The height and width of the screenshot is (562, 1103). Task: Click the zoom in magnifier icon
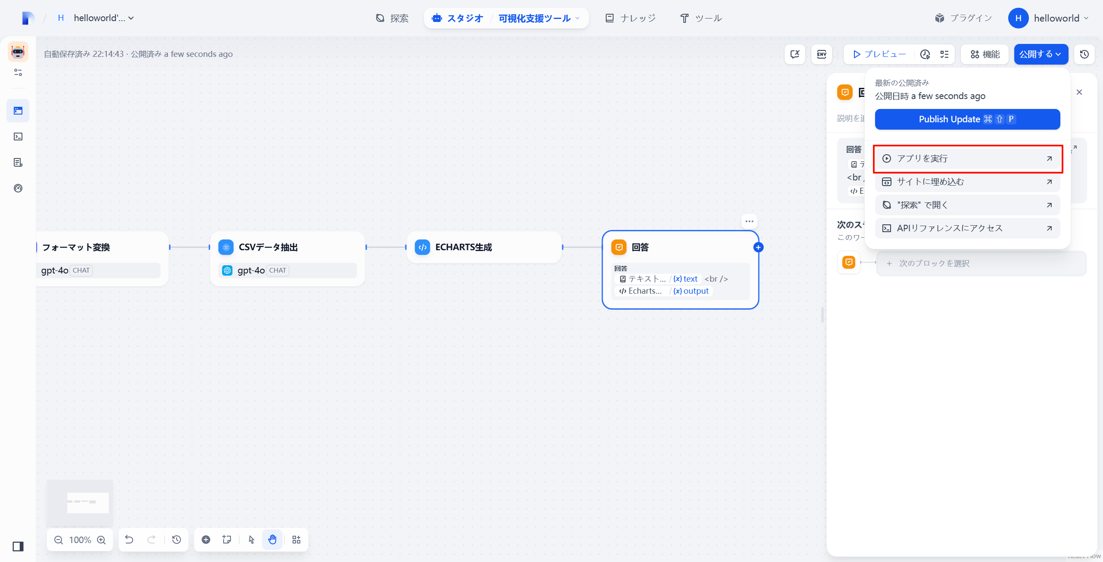click(102, 540)
